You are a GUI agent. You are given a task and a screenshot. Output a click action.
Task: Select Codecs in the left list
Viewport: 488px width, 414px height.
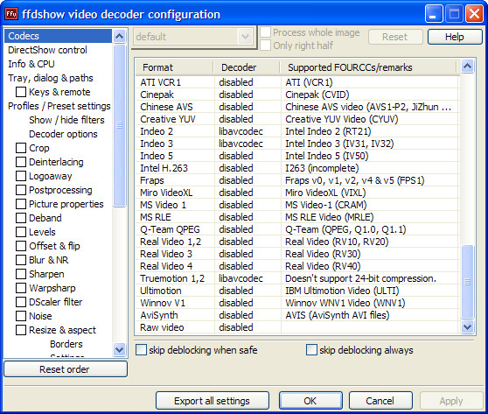pos(58,36)
